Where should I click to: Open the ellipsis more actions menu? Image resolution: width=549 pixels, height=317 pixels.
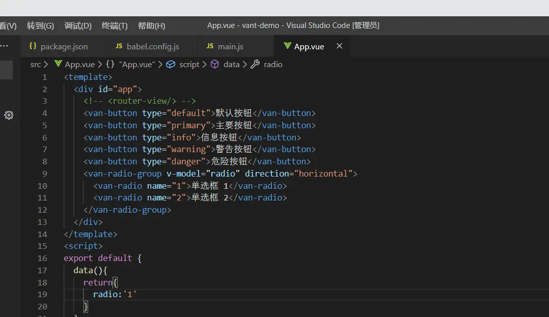[5, 46]
